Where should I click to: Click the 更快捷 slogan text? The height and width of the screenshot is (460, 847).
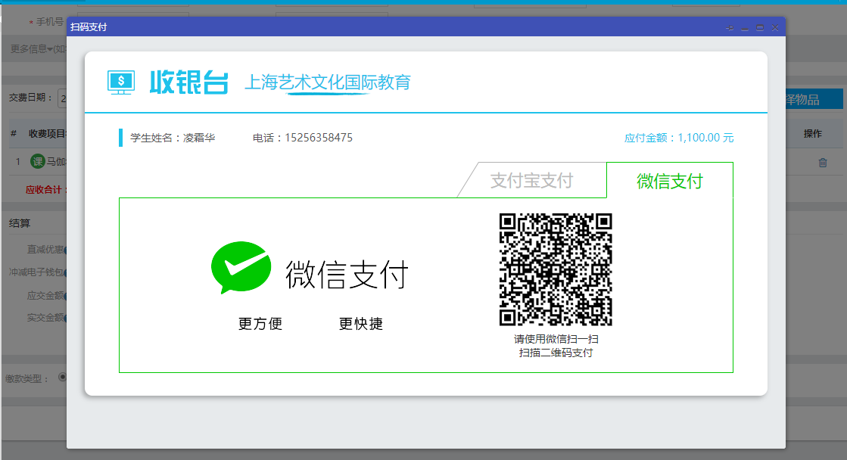click(361, 323)
